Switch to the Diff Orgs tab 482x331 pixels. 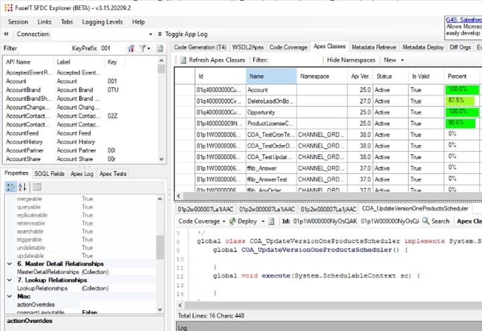460,47
